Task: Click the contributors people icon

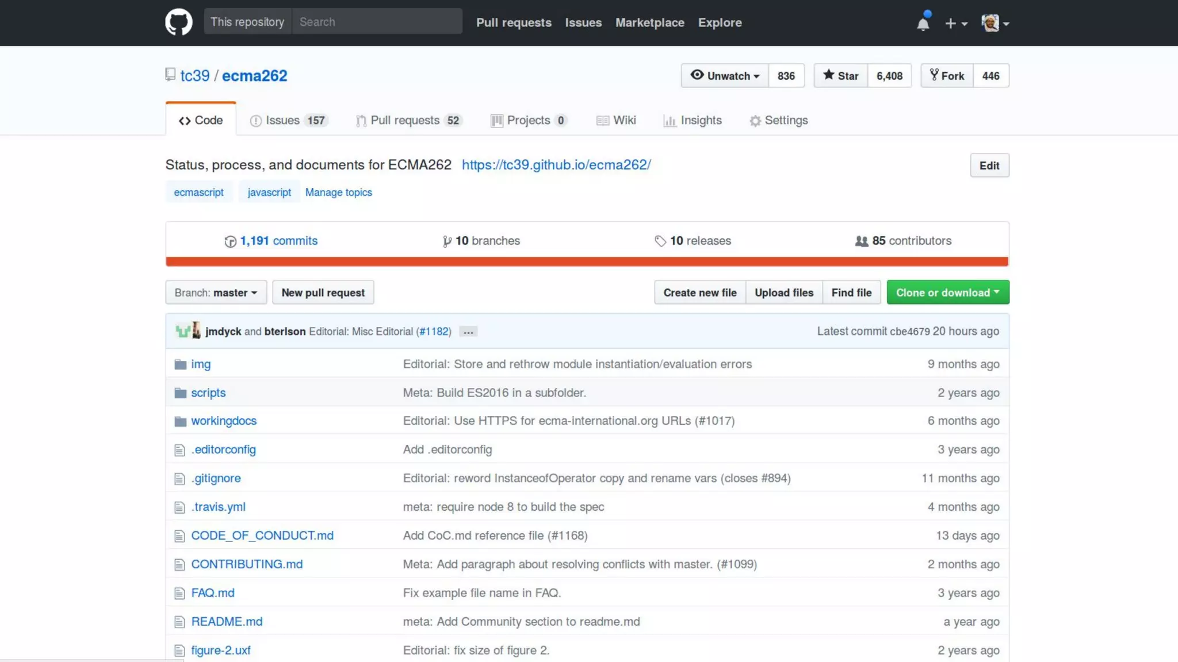Action: click(861, 241)
